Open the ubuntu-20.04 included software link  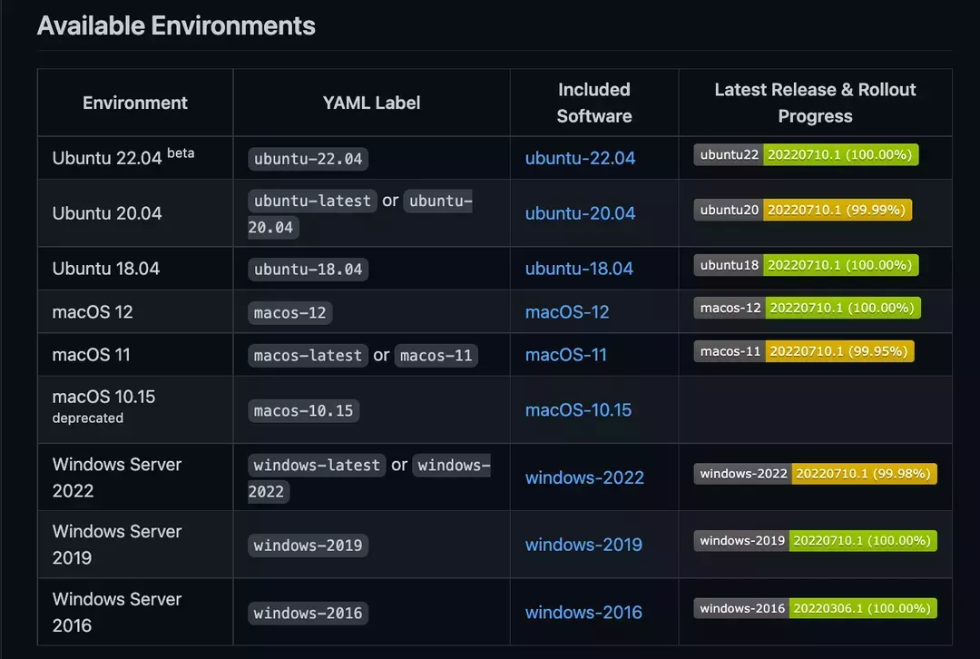tap(580, 213)
